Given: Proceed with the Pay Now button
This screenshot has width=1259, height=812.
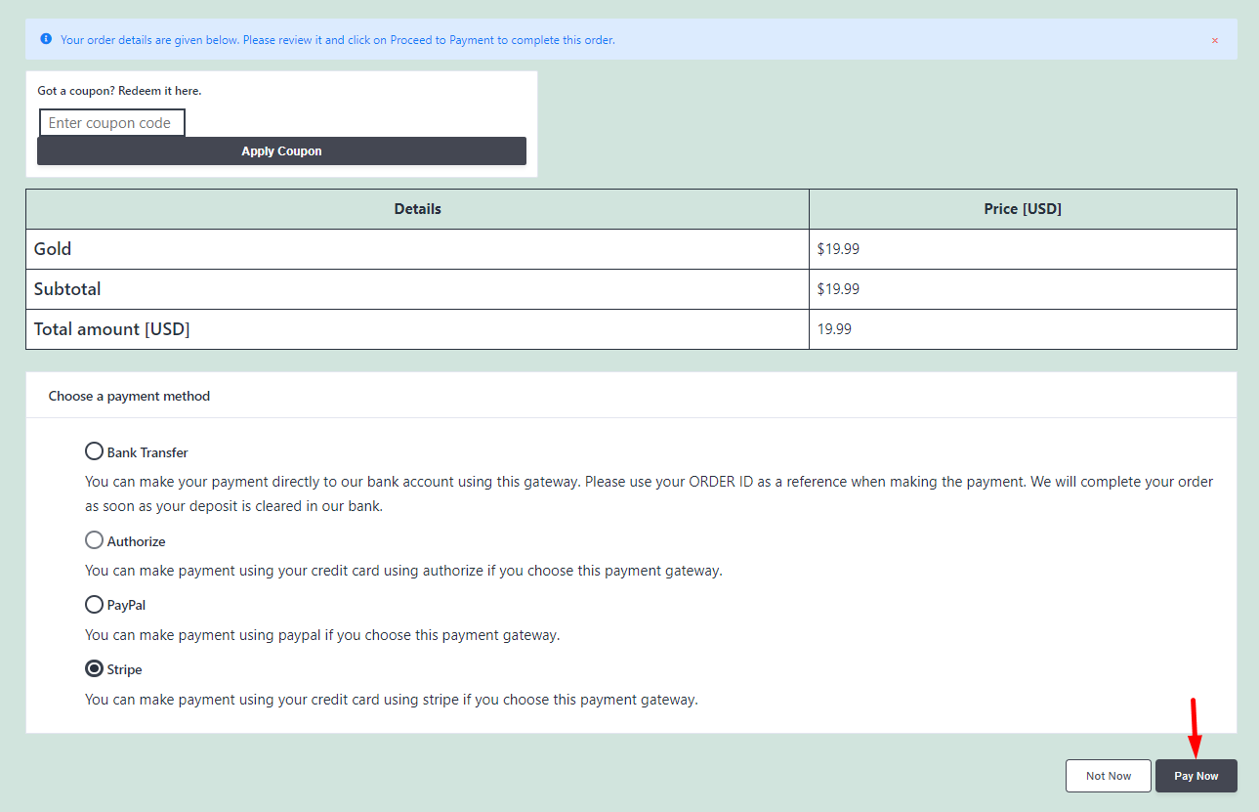Looking at the screenshot, I should pos(1196,776).
